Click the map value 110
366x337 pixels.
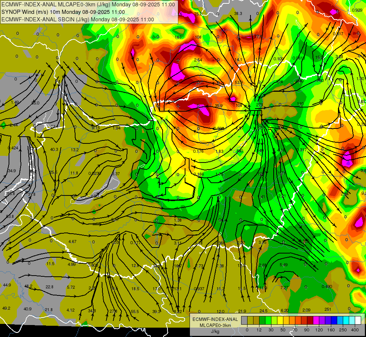pyautogui.click(x=300, y=104)
